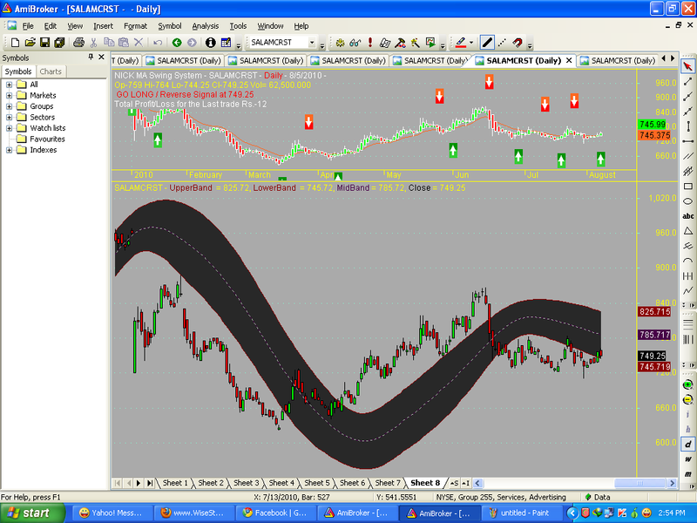Select the Rectangle drawing tool
This screenshot has height=523, width=697.
point(688,187)
